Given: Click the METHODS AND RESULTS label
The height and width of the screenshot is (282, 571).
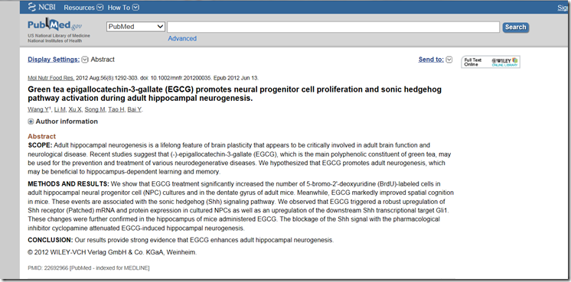Looking at the screenshot, I should [68, 184].
